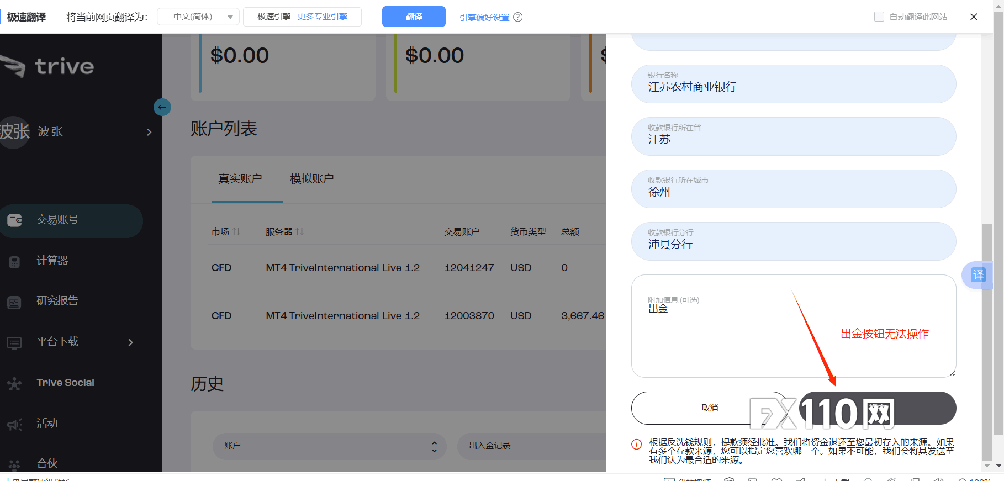Click the 交易账号 wallet icon in sidebar
This screenshot has height=481, width=1004.
tap(15, 220)
